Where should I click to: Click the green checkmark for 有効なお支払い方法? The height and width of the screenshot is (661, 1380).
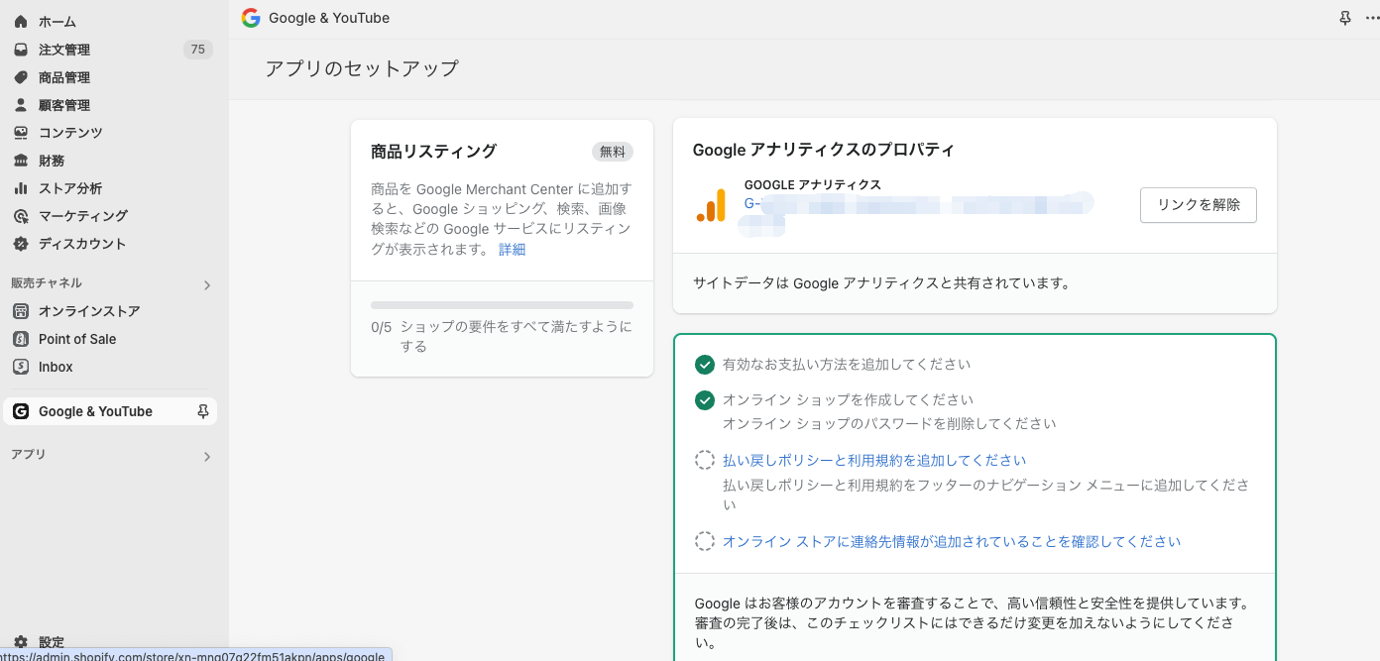coord(705,365)
